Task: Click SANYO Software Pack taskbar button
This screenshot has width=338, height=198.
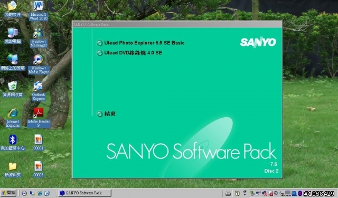Action: point(84,193)
